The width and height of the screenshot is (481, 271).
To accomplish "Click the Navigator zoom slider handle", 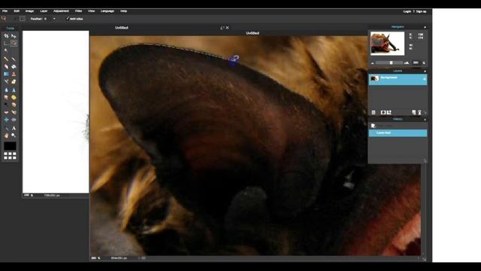I will pyautogui.click(x=391, y=62).
